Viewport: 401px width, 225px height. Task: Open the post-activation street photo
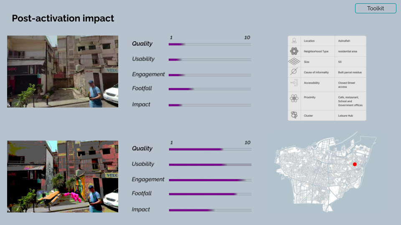pos(63,177)
